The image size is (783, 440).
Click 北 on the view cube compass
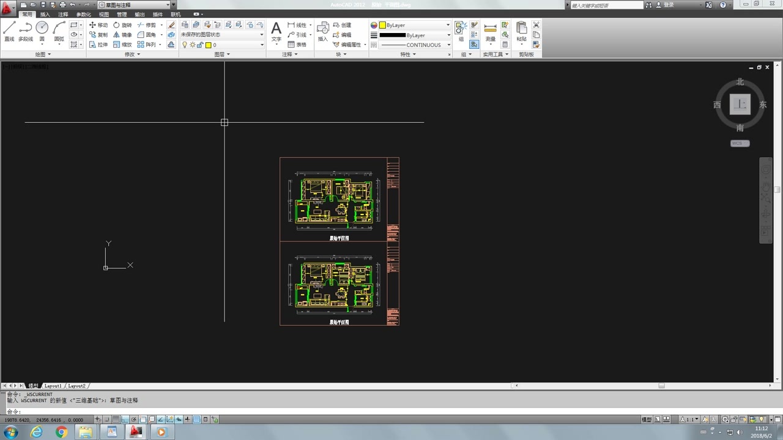point(740,82)
